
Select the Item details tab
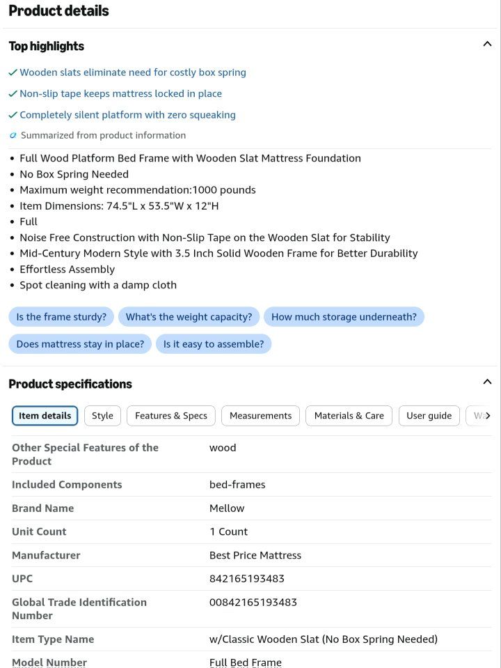tap(45, 416)
